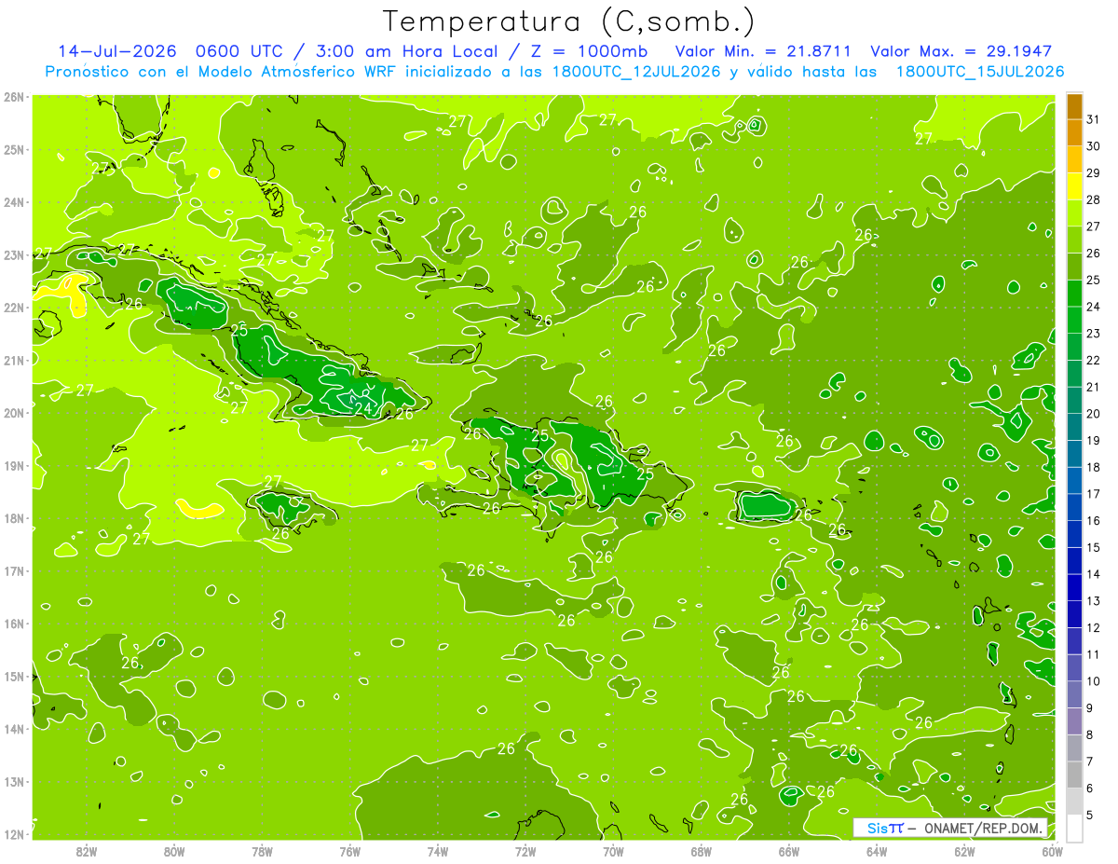Click the '80W' longitude axis label
The image size is (1118, 864).
173,851
